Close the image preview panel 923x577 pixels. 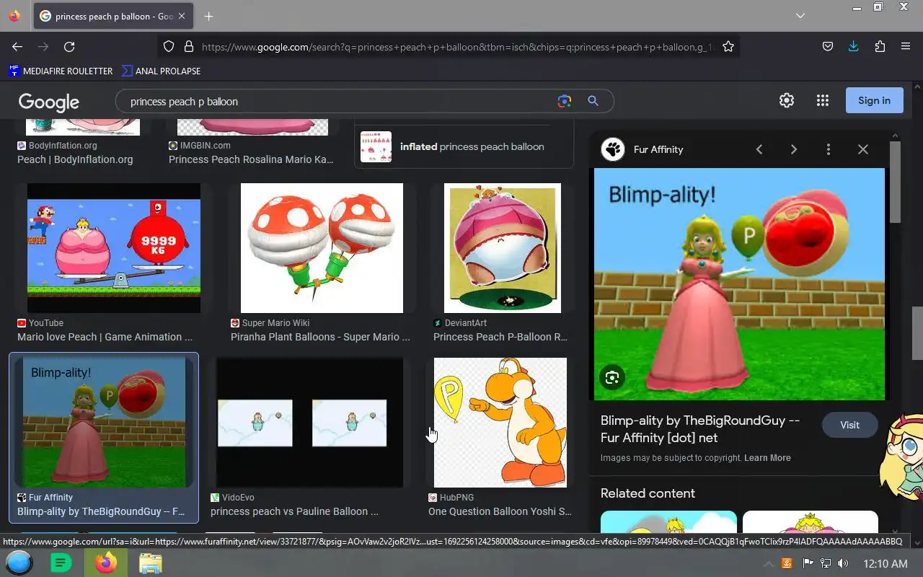863,149
